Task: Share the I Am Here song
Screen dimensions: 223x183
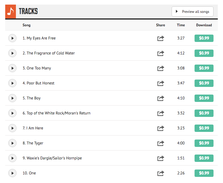Action: (x=161, y=128)
